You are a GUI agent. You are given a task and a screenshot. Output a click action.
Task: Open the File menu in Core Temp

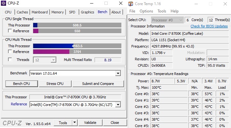132,11
